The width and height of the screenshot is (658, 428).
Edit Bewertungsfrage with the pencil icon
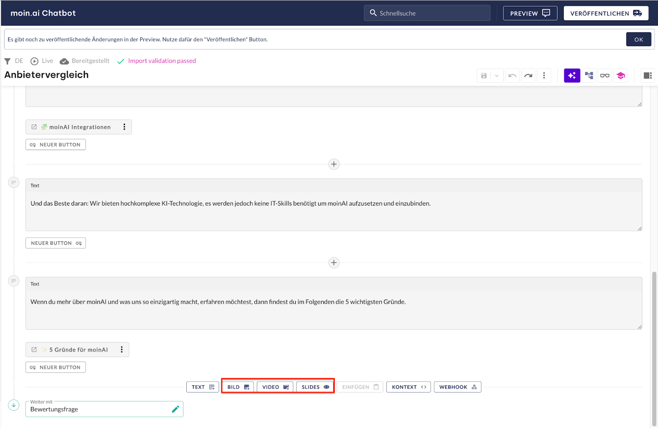coord(175,409)
